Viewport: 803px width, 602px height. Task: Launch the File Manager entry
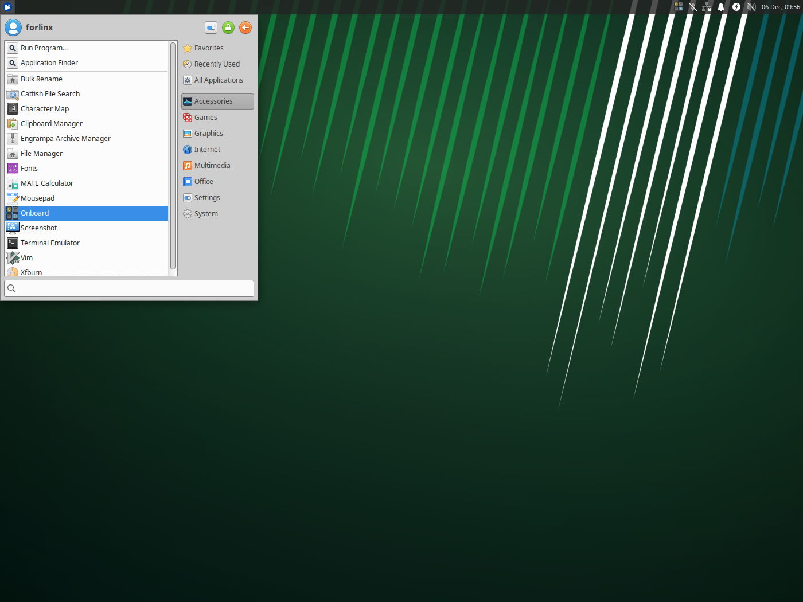87,154
